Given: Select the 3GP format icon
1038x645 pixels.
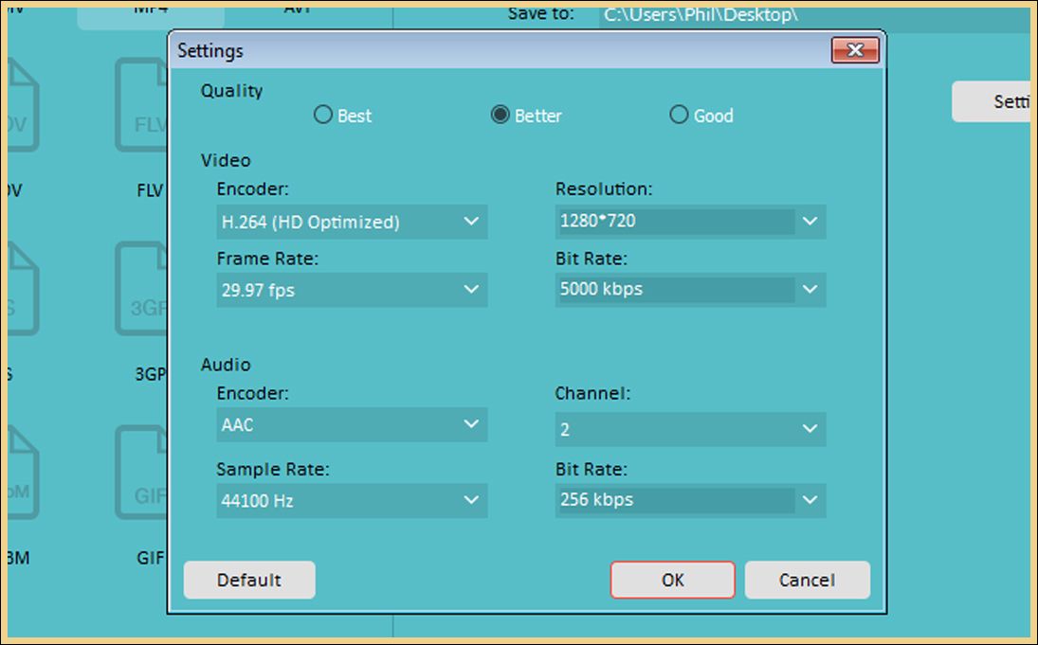Looking at the screenshot, I should pos(141,290).
